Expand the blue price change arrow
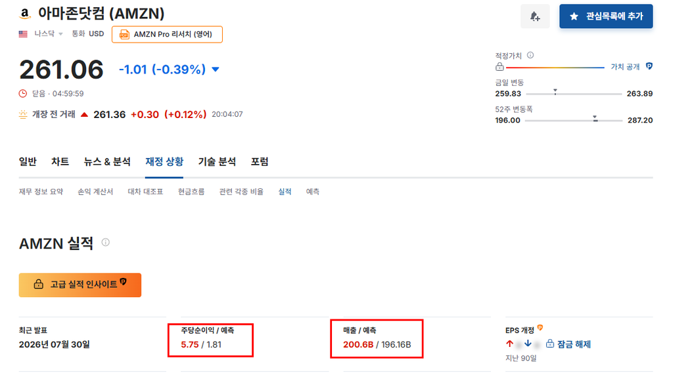Viewport: 673px width, 385px height. 216,70
